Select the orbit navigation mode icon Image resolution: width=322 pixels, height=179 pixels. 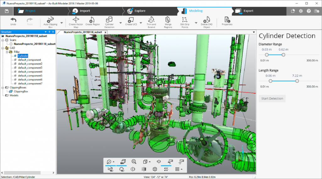pyautogui.click(x=109, y=162)
